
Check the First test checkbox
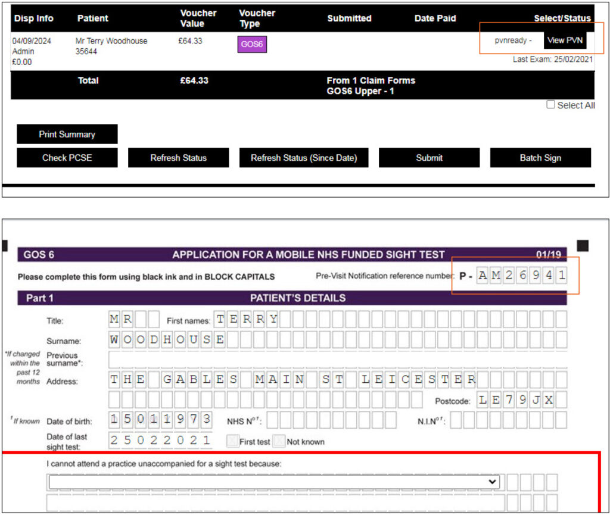232,441
